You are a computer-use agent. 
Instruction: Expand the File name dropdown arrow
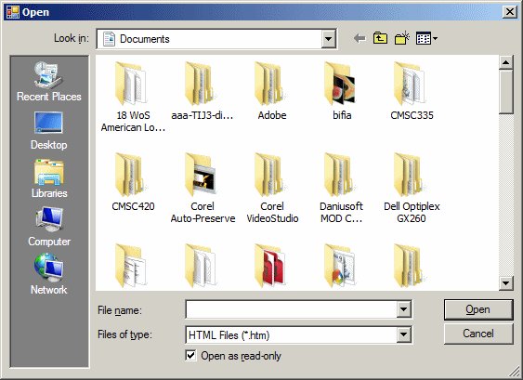pyautogui.click(x=403, y=309)
